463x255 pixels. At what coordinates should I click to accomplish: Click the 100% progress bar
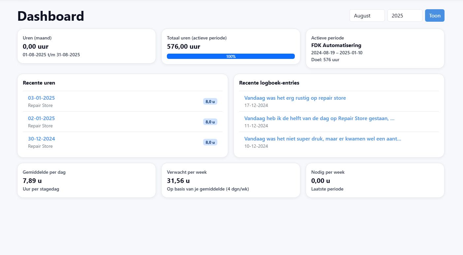(231, 56)
